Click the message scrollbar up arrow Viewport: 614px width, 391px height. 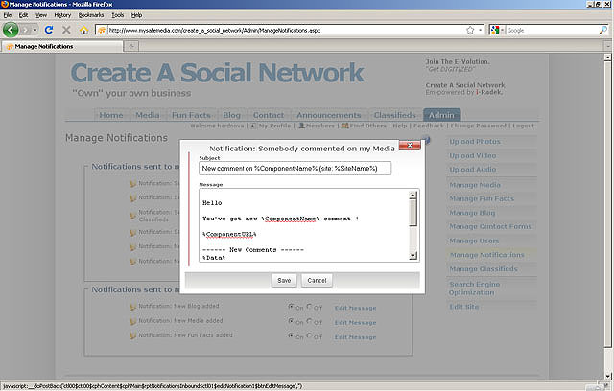point(413,195)
